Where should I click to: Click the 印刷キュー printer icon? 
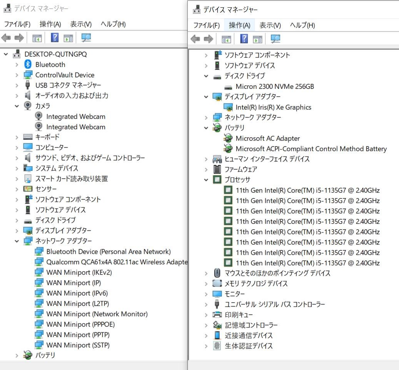tap(217, 315)
